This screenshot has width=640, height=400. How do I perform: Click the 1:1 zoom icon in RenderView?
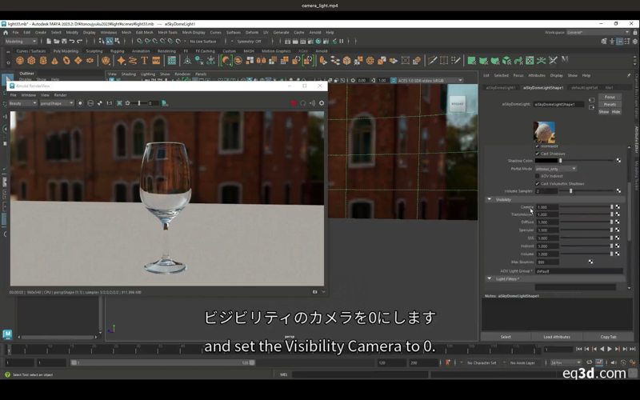point(110,103)
